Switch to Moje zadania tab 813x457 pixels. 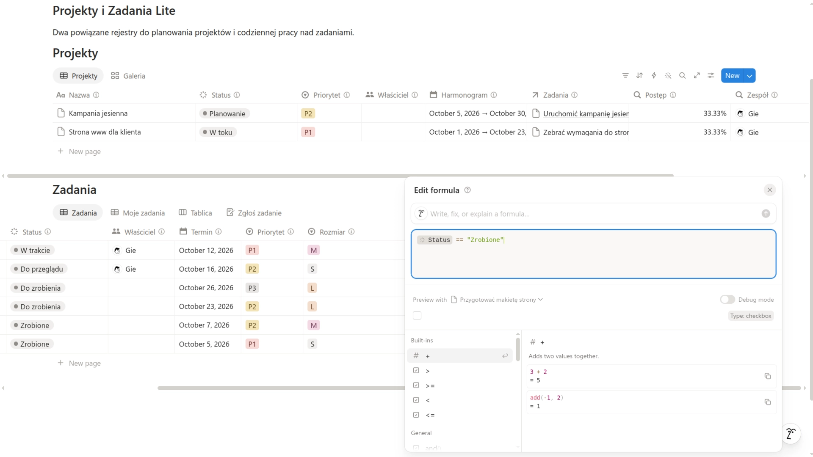(x=138, y=213)
